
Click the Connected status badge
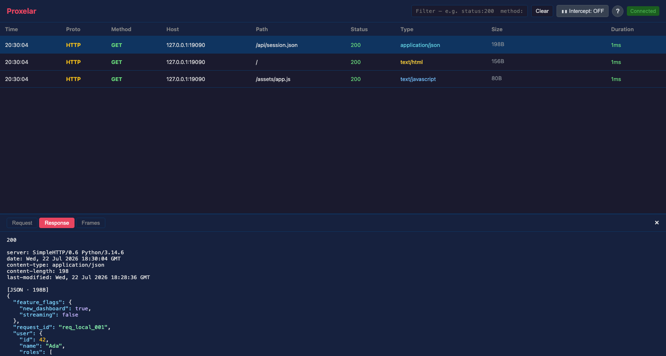tap(643, 11)
